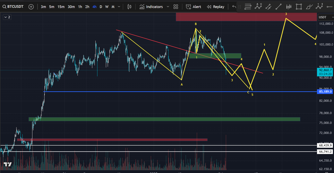Screen dimensions: 334x173
Task: Click the undo arrow icon
Action: (233, 6)
